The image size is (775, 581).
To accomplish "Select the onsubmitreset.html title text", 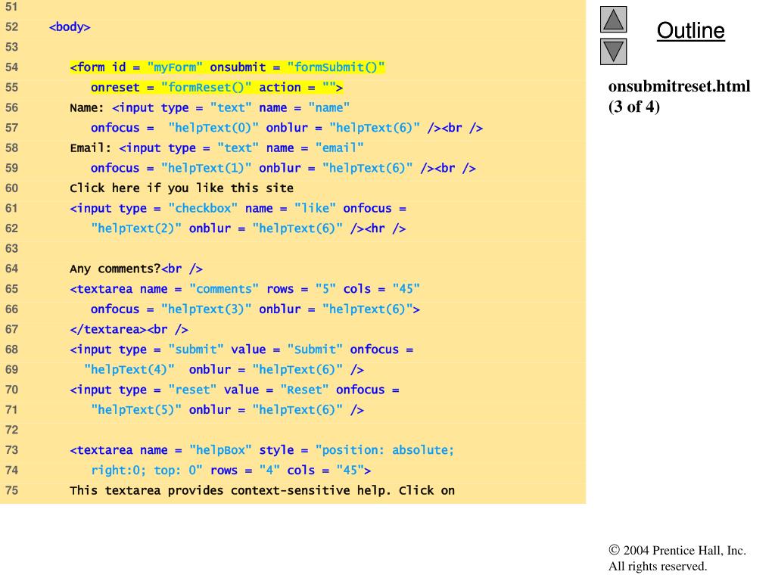I will [679, 86].
